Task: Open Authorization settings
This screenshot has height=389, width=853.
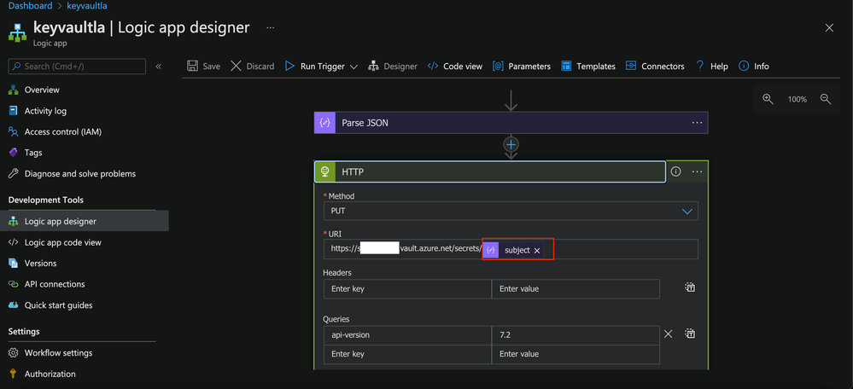Action: point(50,374)
